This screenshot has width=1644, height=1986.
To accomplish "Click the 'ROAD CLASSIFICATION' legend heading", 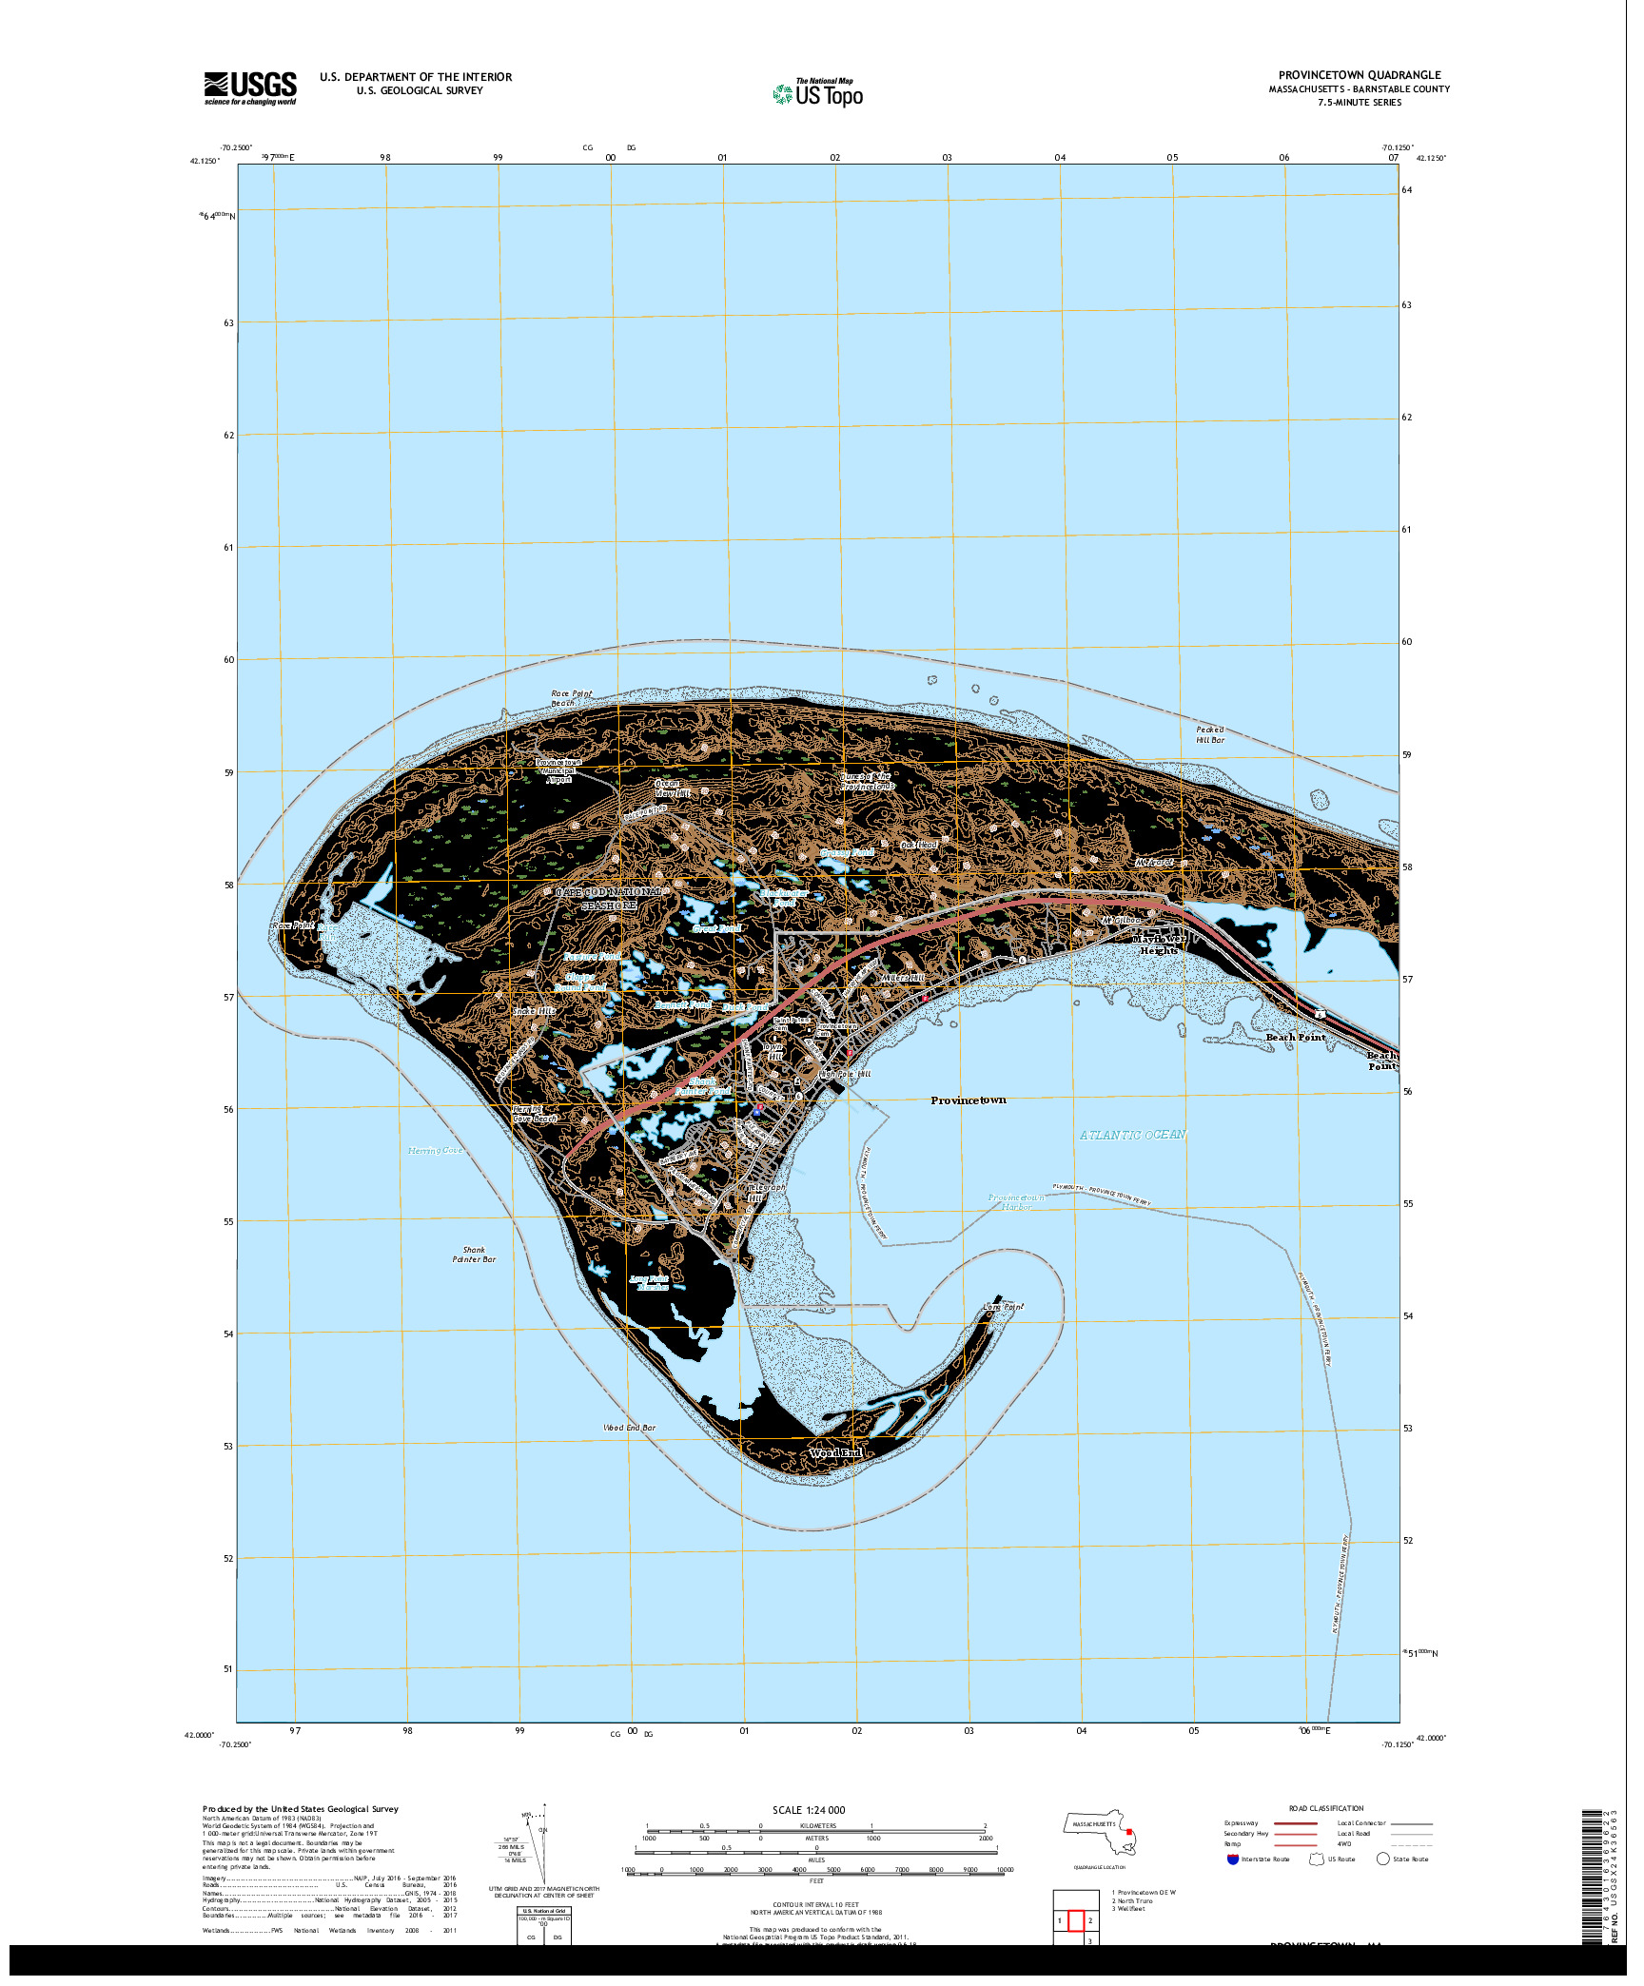I will [x=1326, y=1808].
